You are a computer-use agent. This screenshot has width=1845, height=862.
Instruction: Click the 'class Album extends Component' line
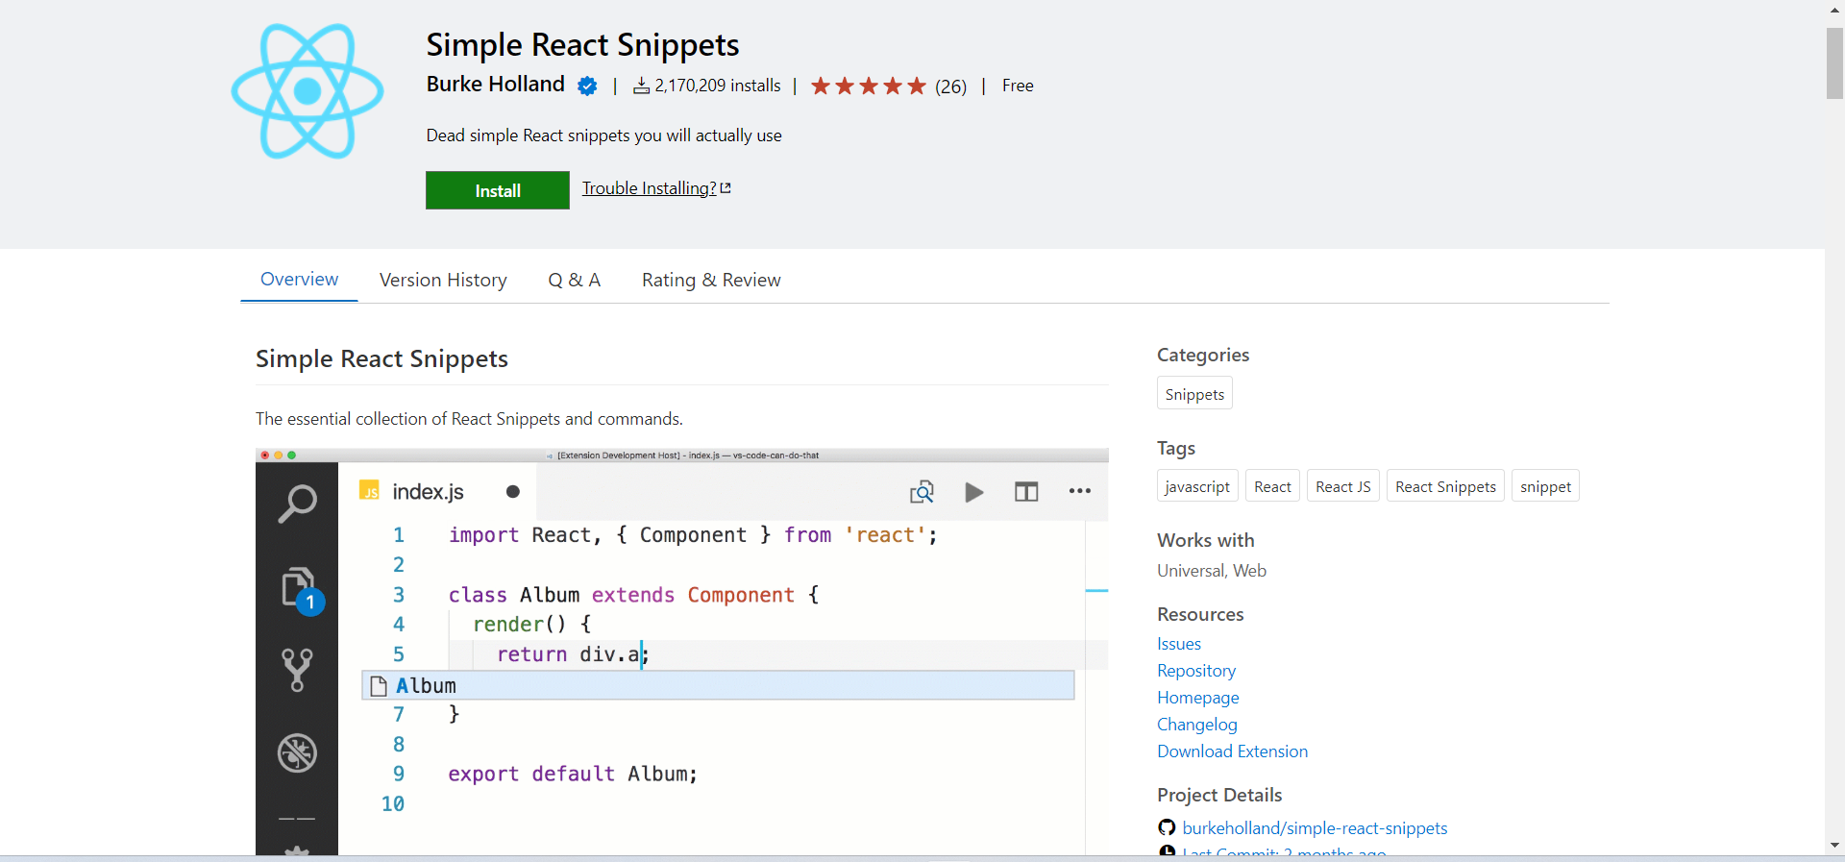pos(633,595)
